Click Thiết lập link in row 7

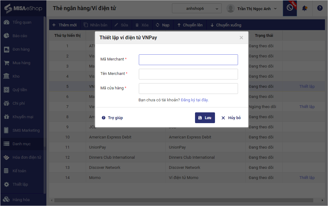[x=307, y=107]
